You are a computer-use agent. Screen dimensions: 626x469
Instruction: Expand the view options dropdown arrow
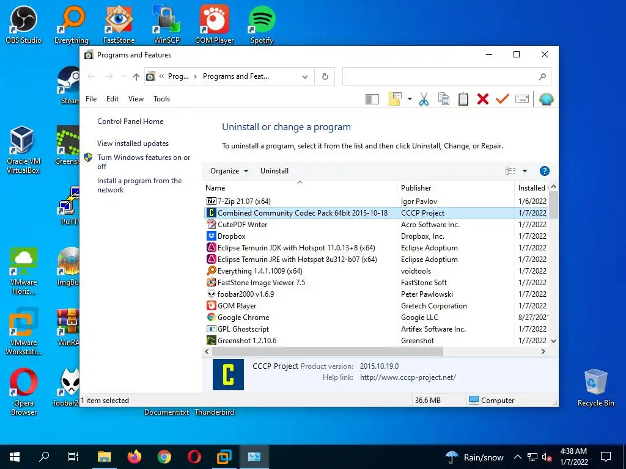pos(525,171)
